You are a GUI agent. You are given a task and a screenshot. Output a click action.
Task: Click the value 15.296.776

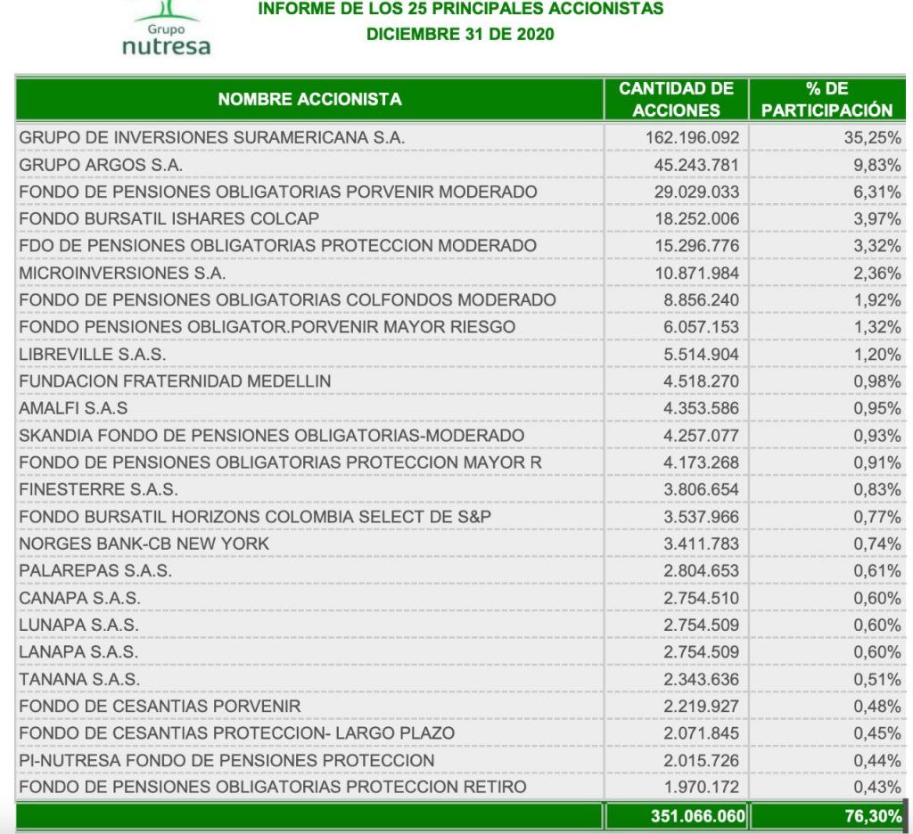point(697,246)
